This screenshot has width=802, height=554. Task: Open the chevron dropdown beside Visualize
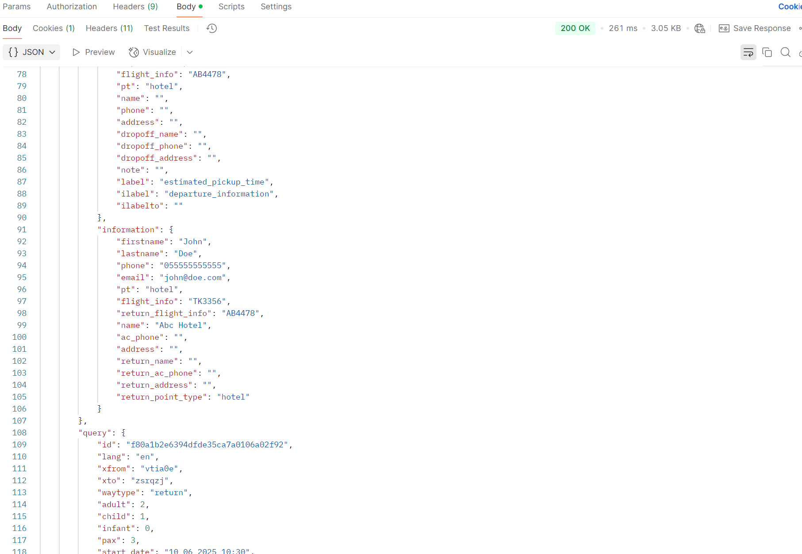click(x=190, y=52)
